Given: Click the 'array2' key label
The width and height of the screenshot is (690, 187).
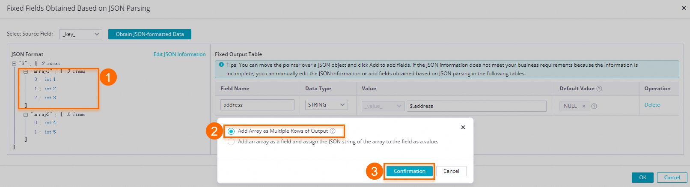Looking at the screenshot, I should [x=41, y=115].
